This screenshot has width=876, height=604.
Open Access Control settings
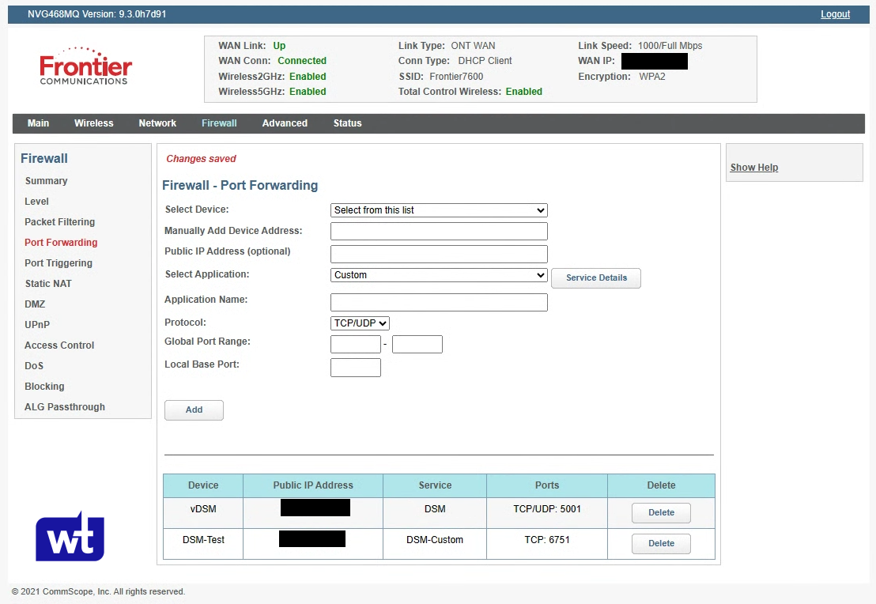pos(59,345)
